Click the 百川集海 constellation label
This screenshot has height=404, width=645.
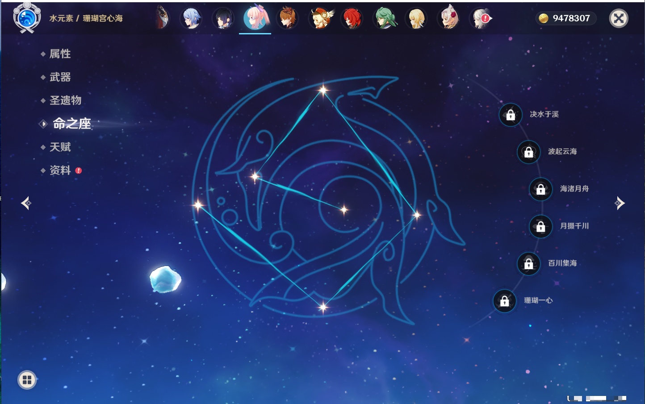pyautogui.click(x=562, y=263)
